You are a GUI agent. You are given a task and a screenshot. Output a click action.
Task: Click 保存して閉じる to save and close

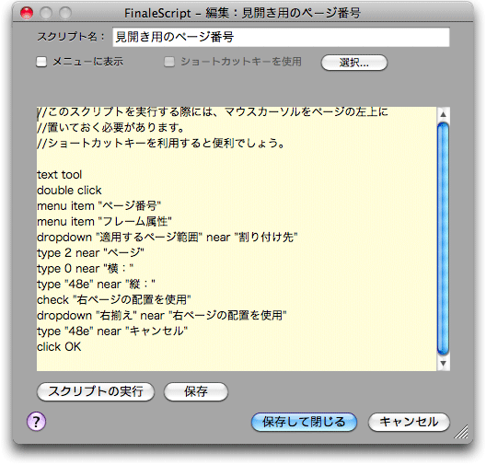[x=304, y=422]
